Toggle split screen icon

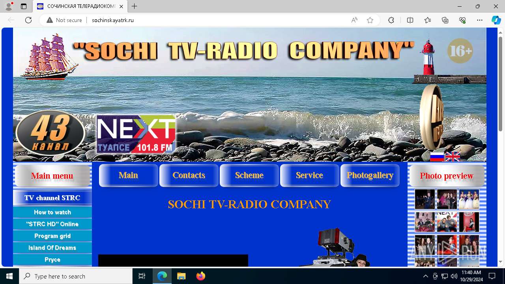tap(410, 20)
